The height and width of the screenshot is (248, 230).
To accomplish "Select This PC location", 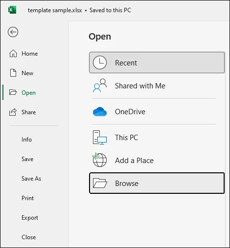I will pyautogui.click(x=157, y=138).
